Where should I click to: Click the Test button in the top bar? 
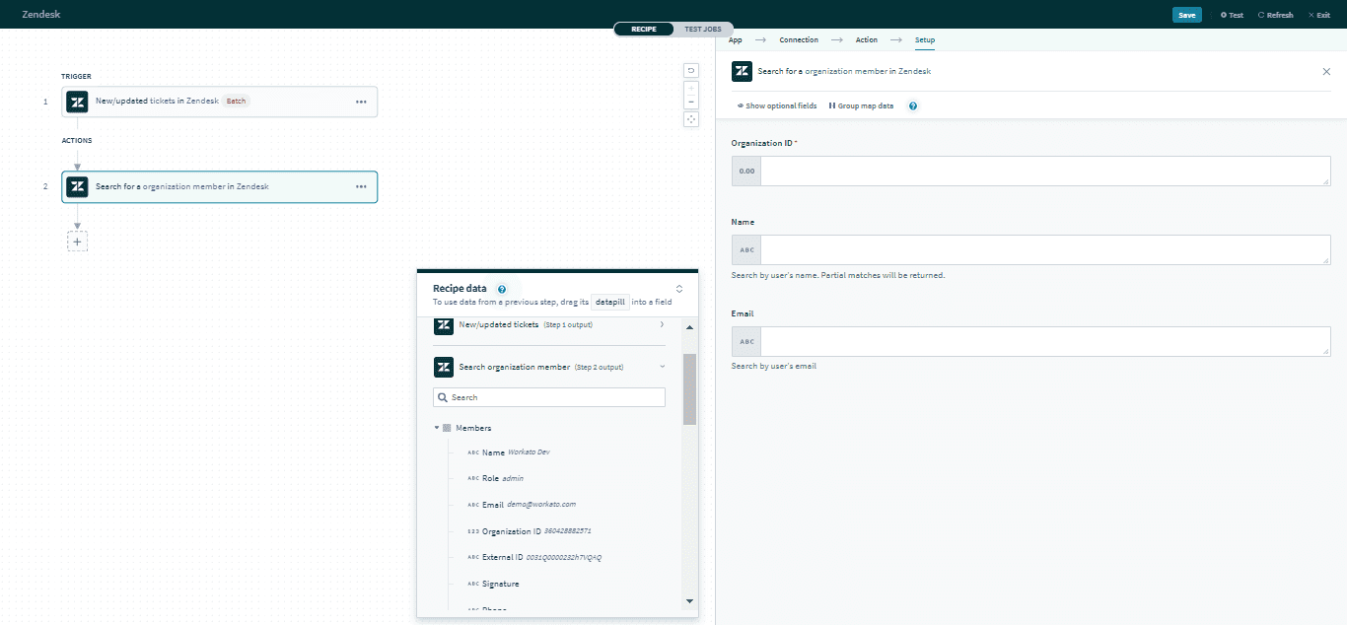pyautogui.click(x=1231, y=15)
